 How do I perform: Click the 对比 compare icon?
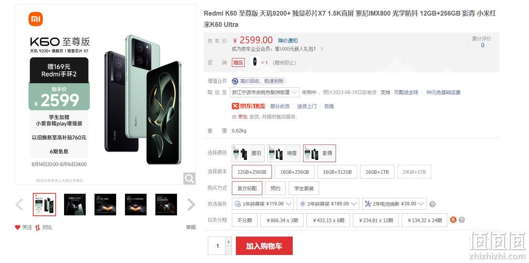(38, 227)
